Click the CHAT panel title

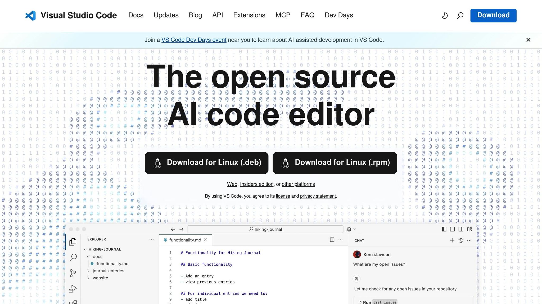[x=359, y=241]
